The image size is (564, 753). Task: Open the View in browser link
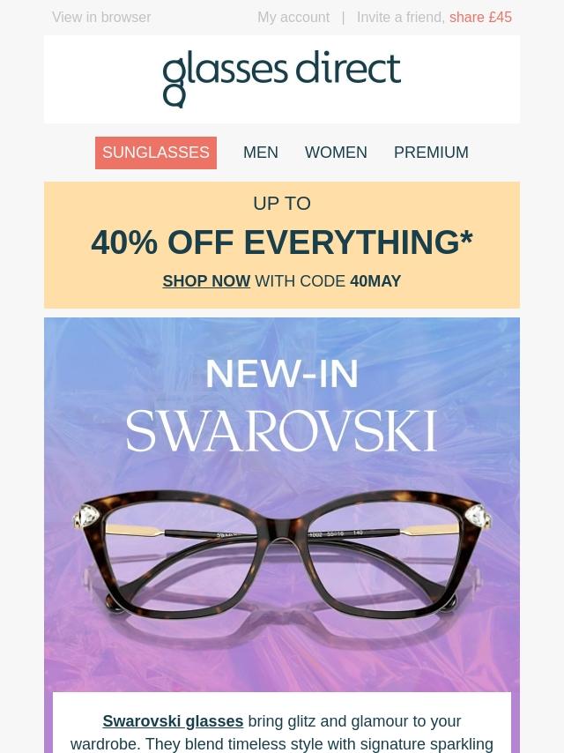(101, 18)
